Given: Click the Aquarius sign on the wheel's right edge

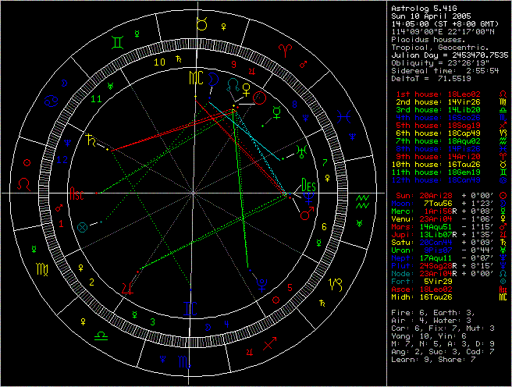Looking at the screenshot, I should (x=361, y=200).
